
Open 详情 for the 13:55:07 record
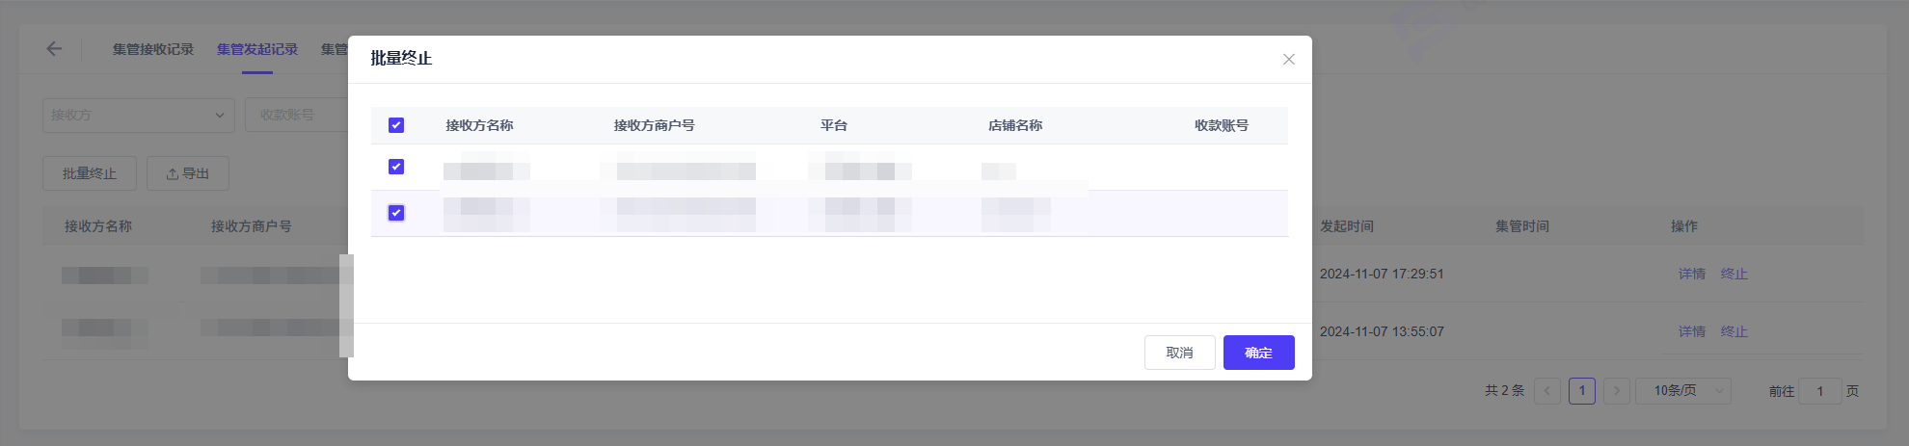point(1691,331)
